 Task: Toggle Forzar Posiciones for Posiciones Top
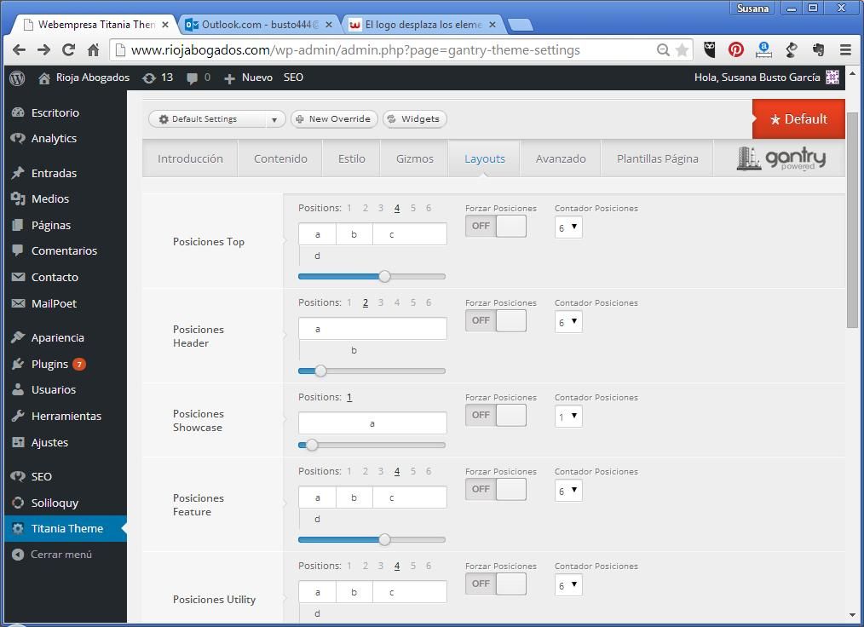point(495,226)
